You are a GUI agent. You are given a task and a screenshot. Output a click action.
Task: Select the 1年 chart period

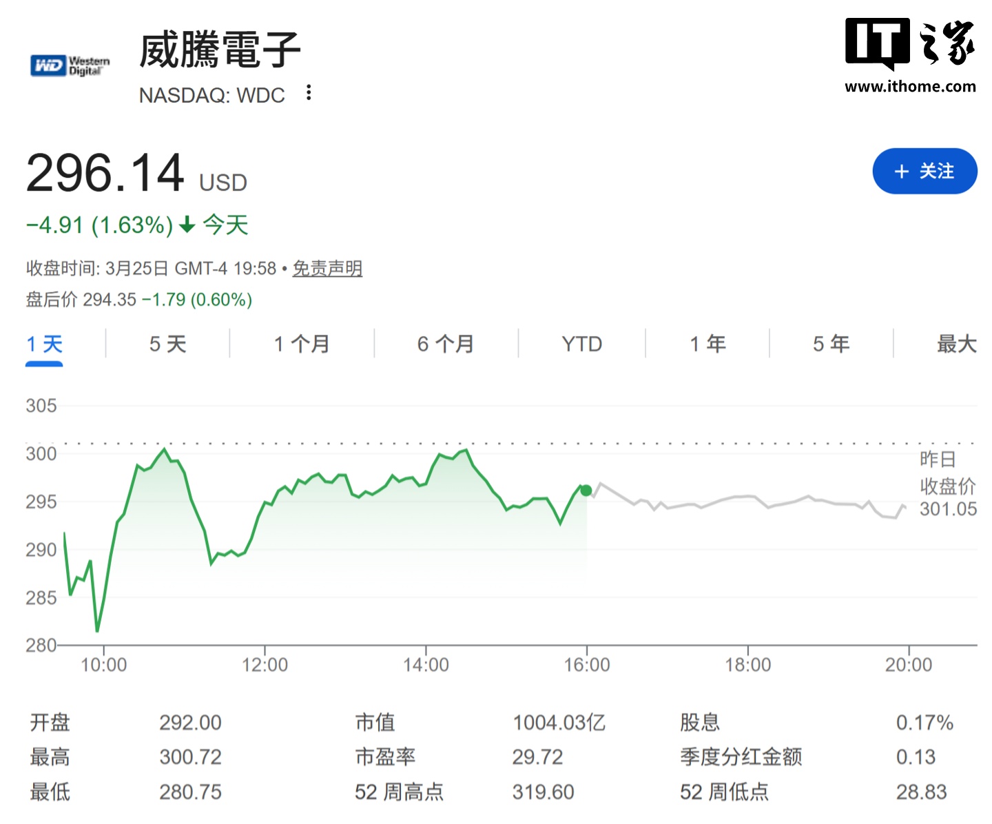(708, 344)
